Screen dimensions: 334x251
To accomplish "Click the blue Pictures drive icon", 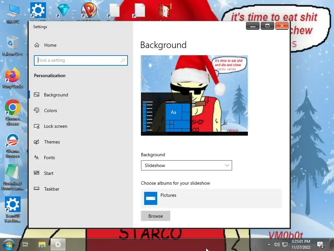I will click(x=151, y=198).
